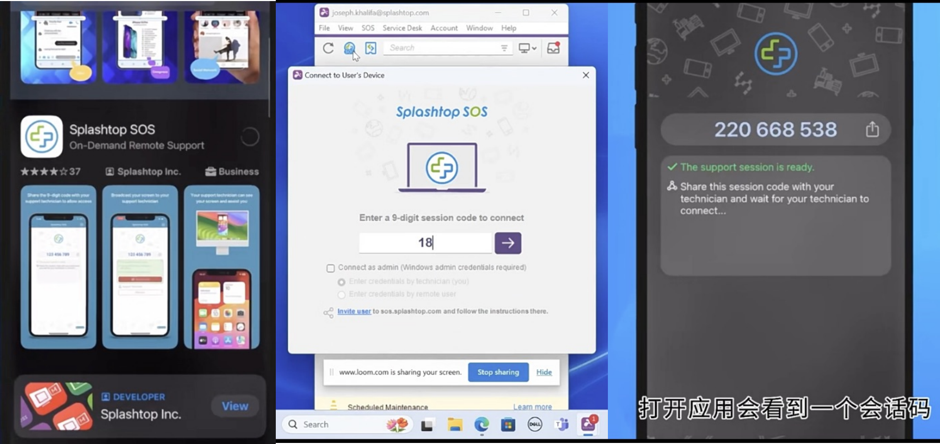Open the View menu
Screen dimensions: 940x444
coord(345,28)
